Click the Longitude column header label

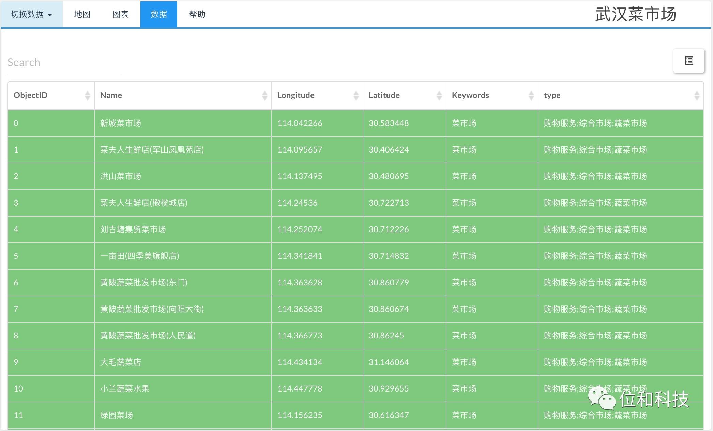(x=296, y=95)
